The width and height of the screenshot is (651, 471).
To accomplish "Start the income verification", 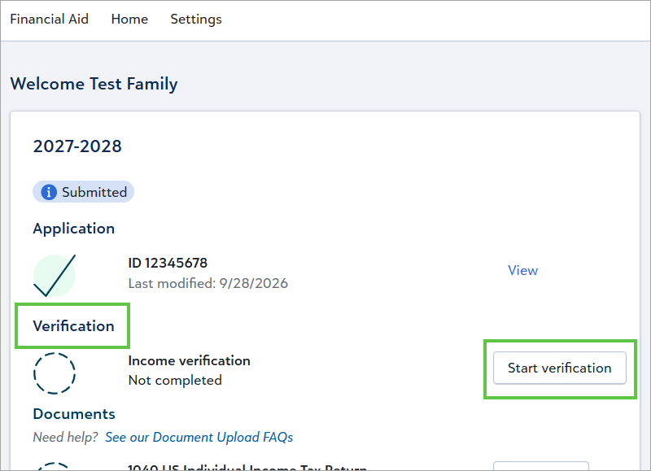I will pos(559,368).
